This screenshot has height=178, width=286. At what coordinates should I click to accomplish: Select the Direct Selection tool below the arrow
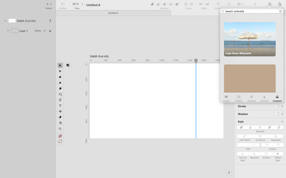pos(60,71)
